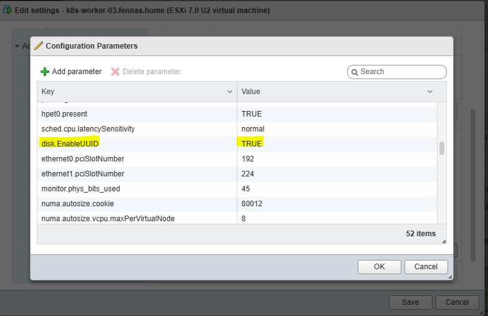This screenshot has height=316, width=488.
Task: Select the hpet0.present key
Action: (64, 114)
